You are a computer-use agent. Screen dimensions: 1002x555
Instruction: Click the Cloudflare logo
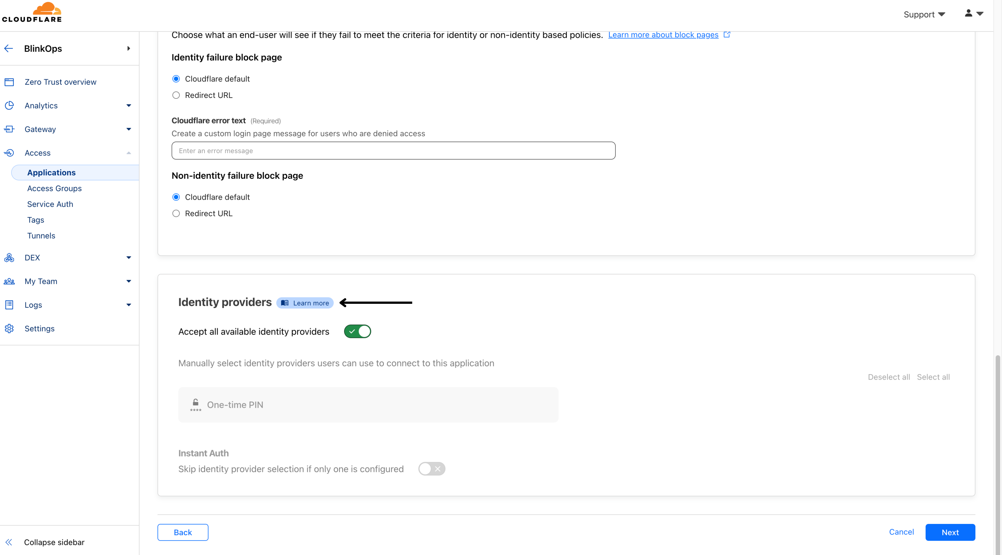pyautogui.click(x=32, y=12)
